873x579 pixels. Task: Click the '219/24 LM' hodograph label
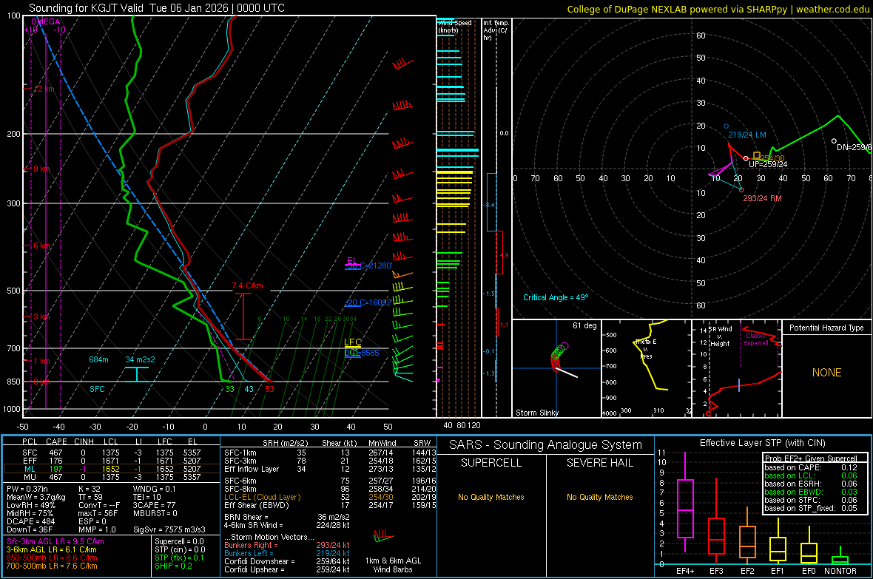pyautogui.click(x=747, y=135)
